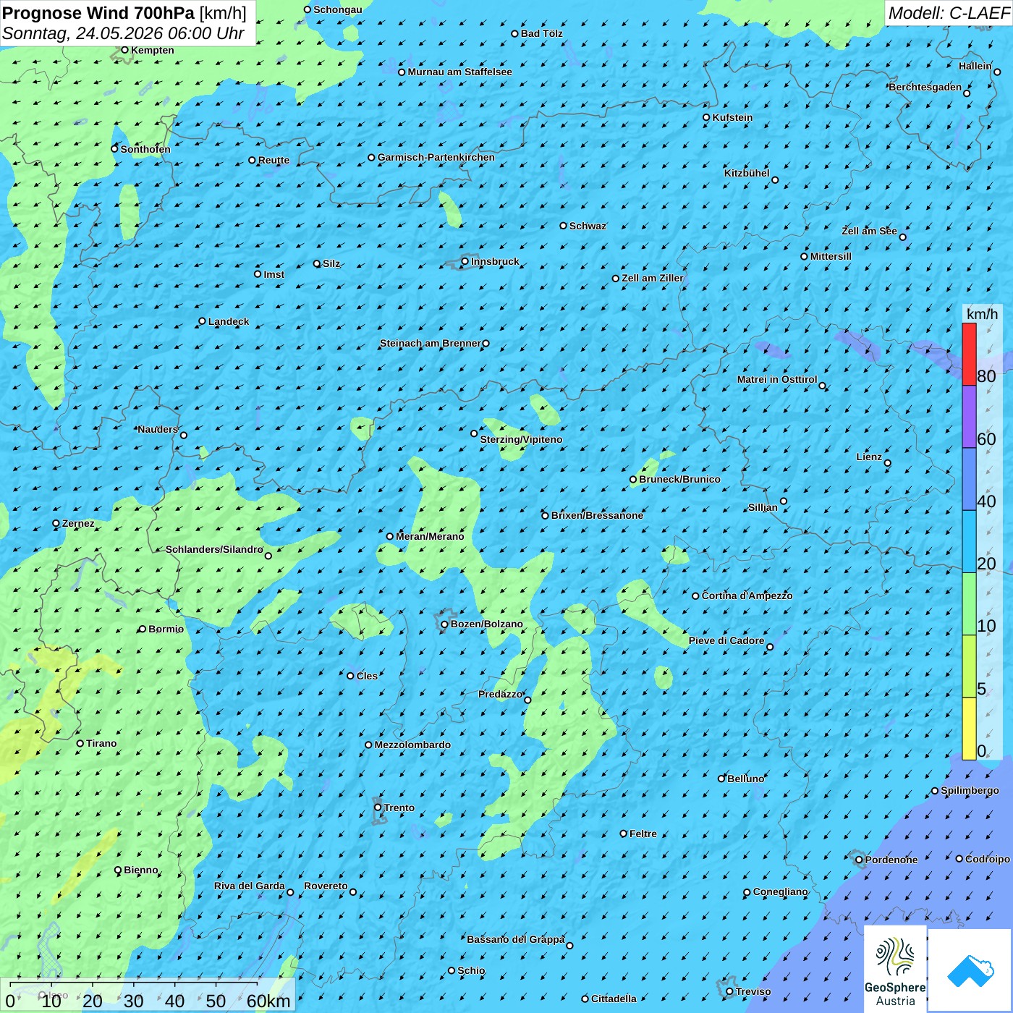Click the blue cloud app logo
Screen dimensions: 1013x1013
[970, 970]
